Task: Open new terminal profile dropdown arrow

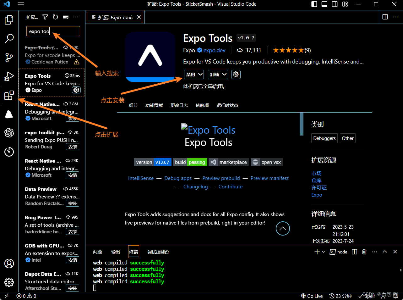Action: pos(324,252)
